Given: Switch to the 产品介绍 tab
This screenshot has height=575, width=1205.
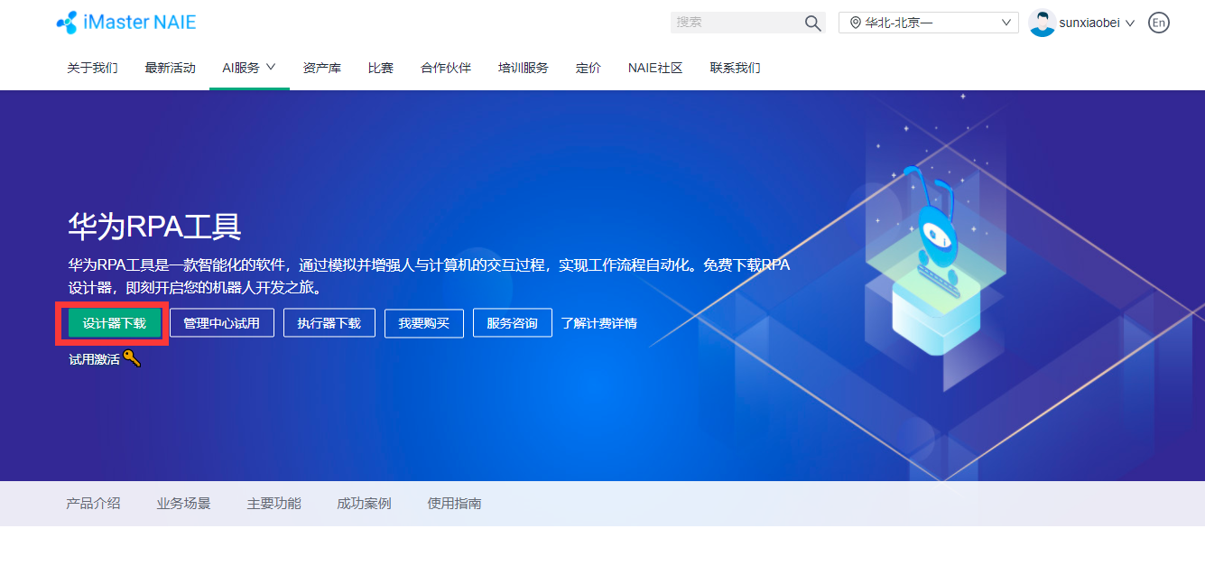Looking at the screenshot, I should point(93,504).
